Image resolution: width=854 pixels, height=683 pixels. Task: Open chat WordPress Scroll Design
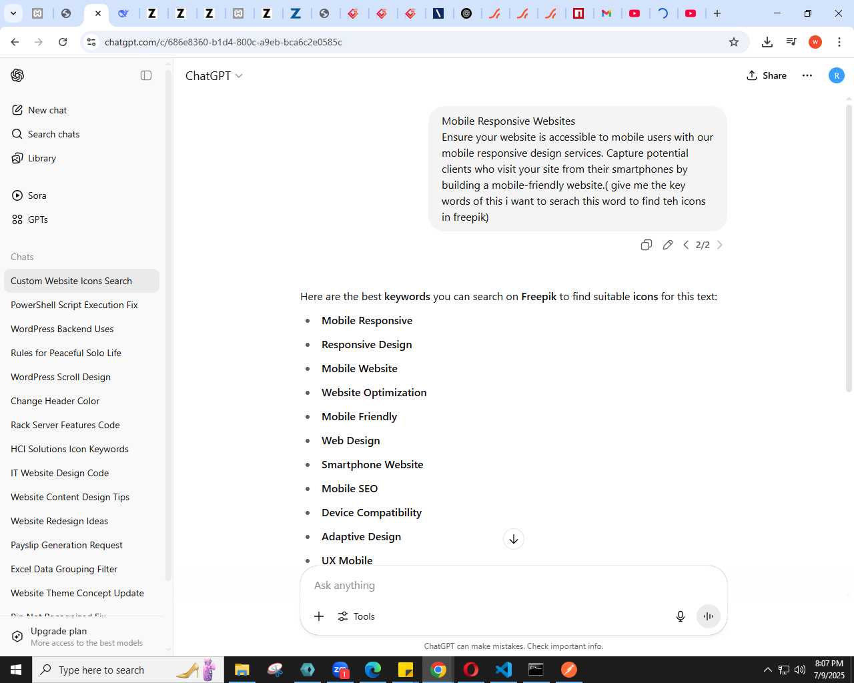[82, 377]
